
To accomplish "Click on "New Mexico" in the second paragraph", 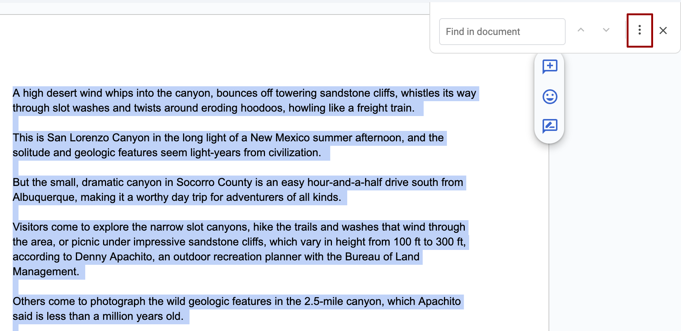I will [280, 138].
